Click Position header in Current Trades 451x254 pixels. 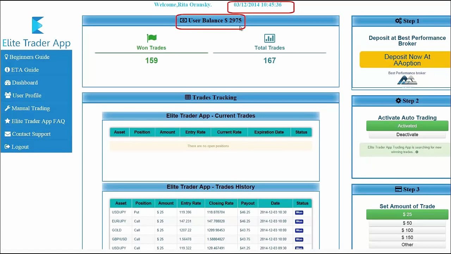click(142, 132)
